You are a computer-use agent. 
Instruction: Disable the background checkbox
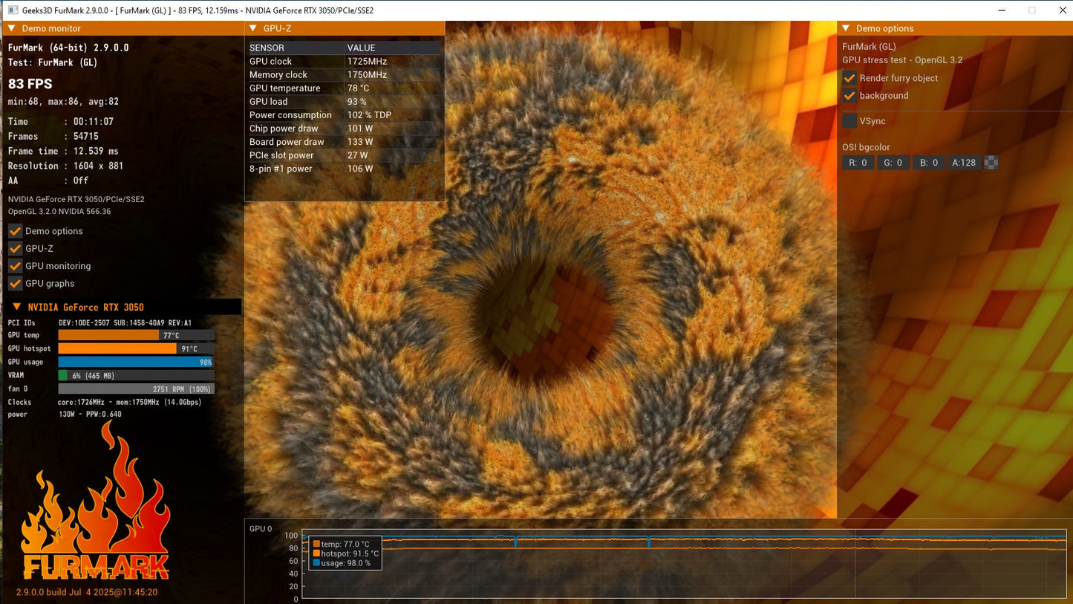coord(849,95)
